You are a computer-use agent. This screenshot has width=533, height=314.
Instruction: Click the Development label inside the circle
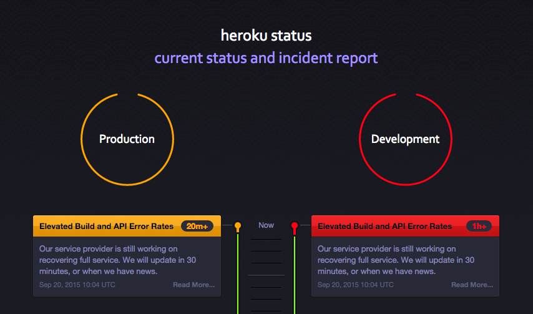pyautogui.click(x=406, y=139)
